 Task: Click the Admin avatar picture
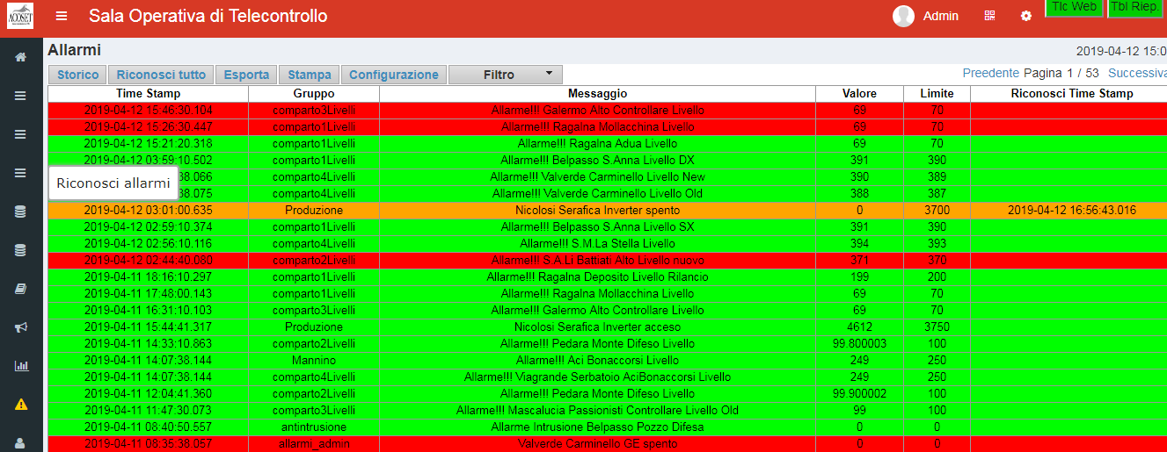(903, 17)
